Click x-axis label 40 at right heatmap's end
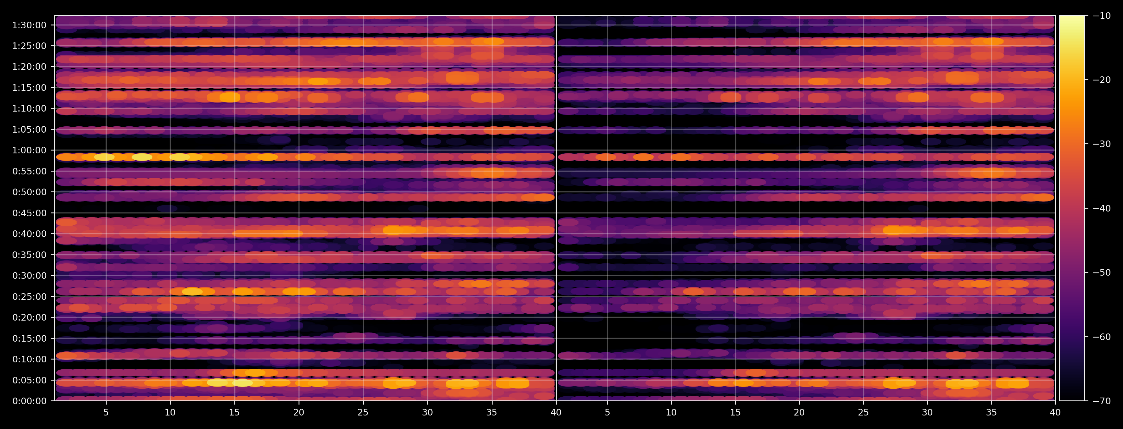The image size is (1123, 429). pos(1055,412)
